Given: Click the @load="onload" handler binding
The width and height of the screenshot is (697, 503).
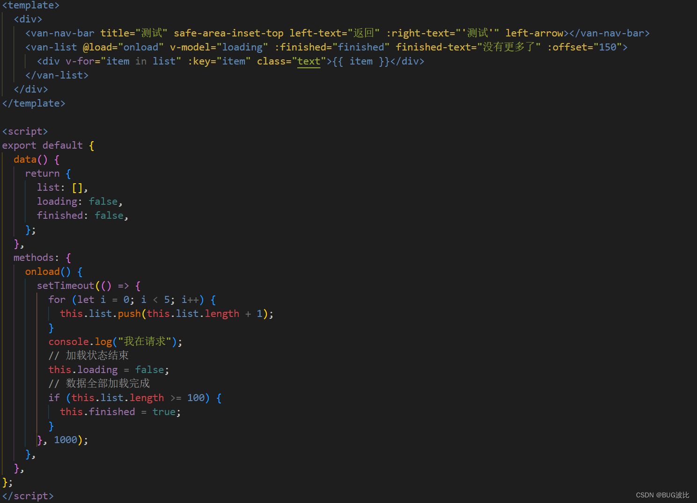Looking at the screenshot, I should 123,47.
